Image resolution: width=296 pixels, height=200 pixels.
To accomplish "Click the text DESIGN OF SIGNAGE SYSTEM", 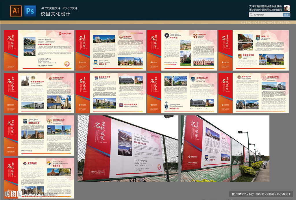I will 266,23.
